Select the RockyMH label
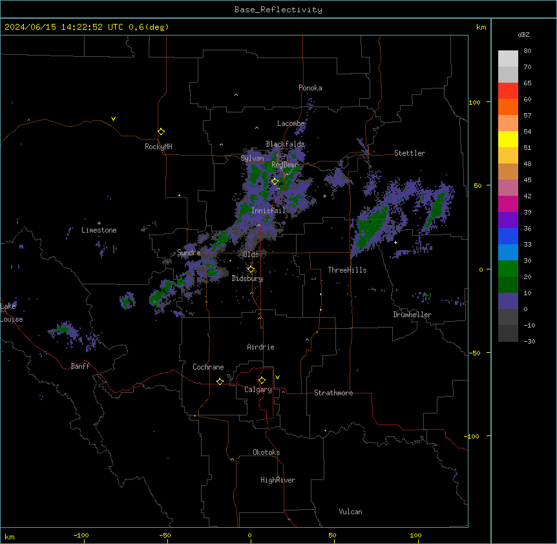Image resolution: width=557 pixels, height=544 pixels. tap(158, 146)
